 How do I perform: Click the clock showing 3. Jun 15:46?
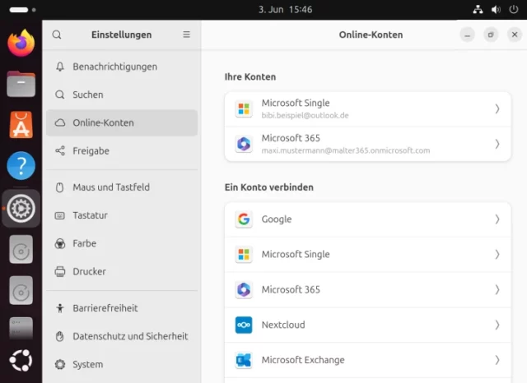click(285, 9)
